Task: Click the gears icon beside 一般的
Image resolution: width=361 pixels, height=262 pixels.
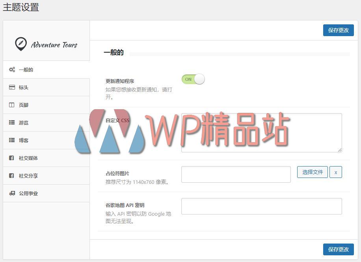Action: coord(12,70)
